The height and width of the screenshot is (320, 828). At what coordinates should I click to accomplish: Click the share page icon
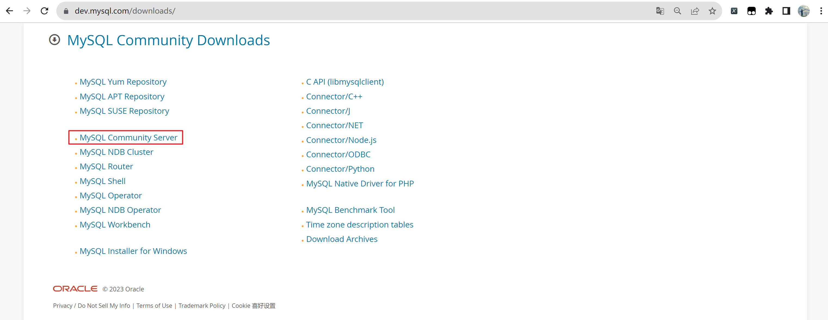coord(695,11)
